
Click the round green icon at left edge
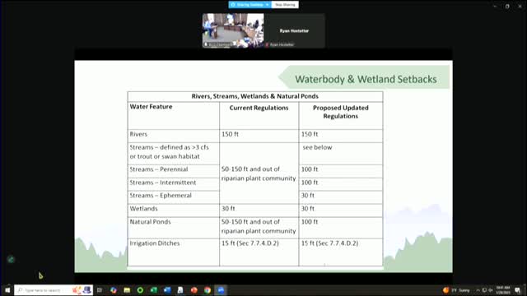click(x=11, y=260)
